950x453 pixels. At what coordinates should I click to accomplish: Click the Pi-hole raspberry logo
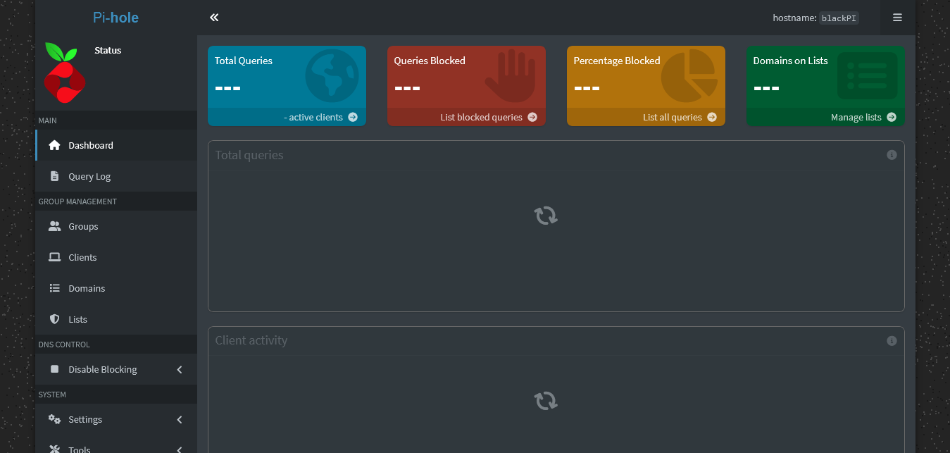pyautogui.click(x=64, y=73)
